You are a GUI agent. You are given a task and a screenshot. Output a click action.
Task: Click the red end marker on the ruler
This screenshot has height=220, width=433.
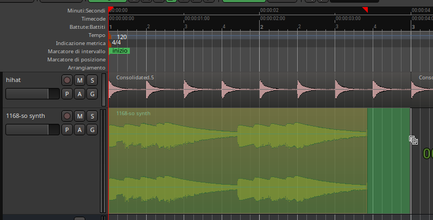(365, 10)
